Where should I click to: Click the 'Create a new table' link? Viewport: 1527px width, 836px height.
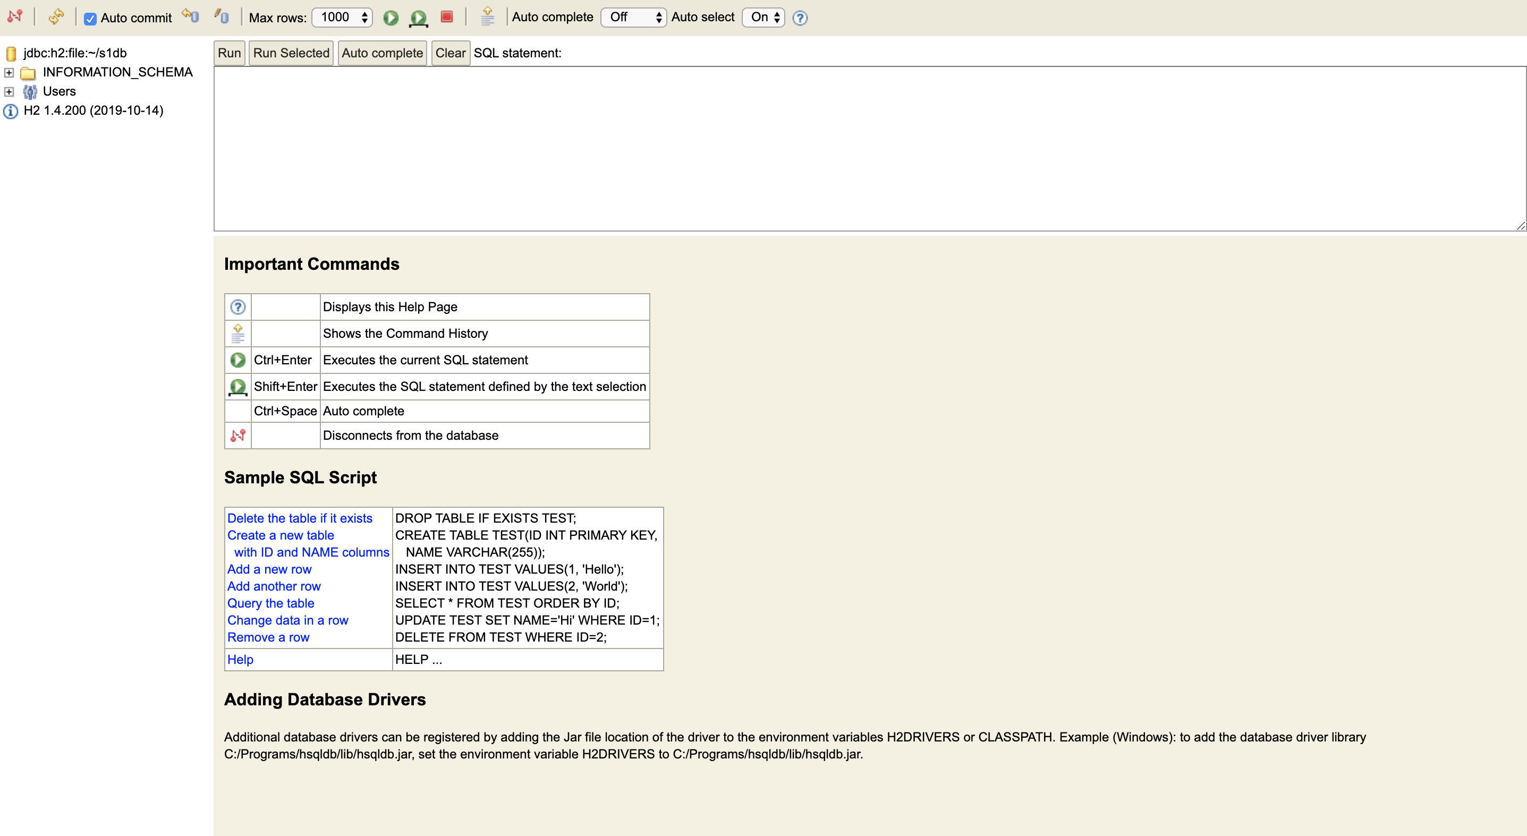coord(281,535)
